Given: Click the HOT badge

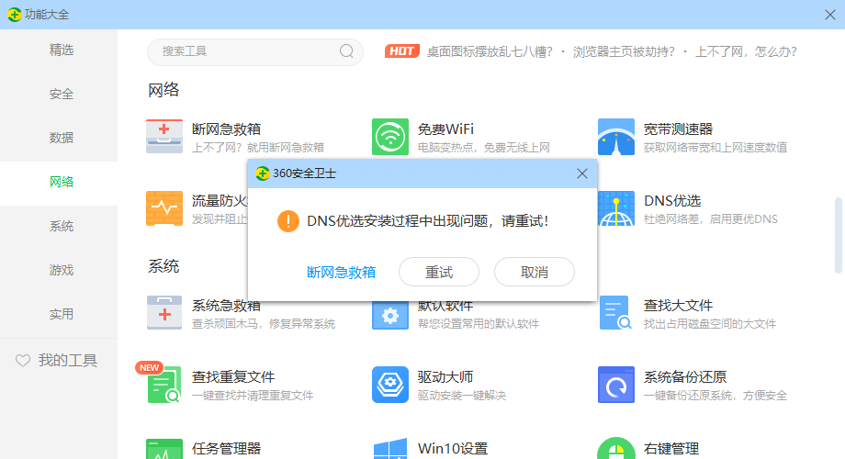Looking at the screenshot, I should 402,51.
